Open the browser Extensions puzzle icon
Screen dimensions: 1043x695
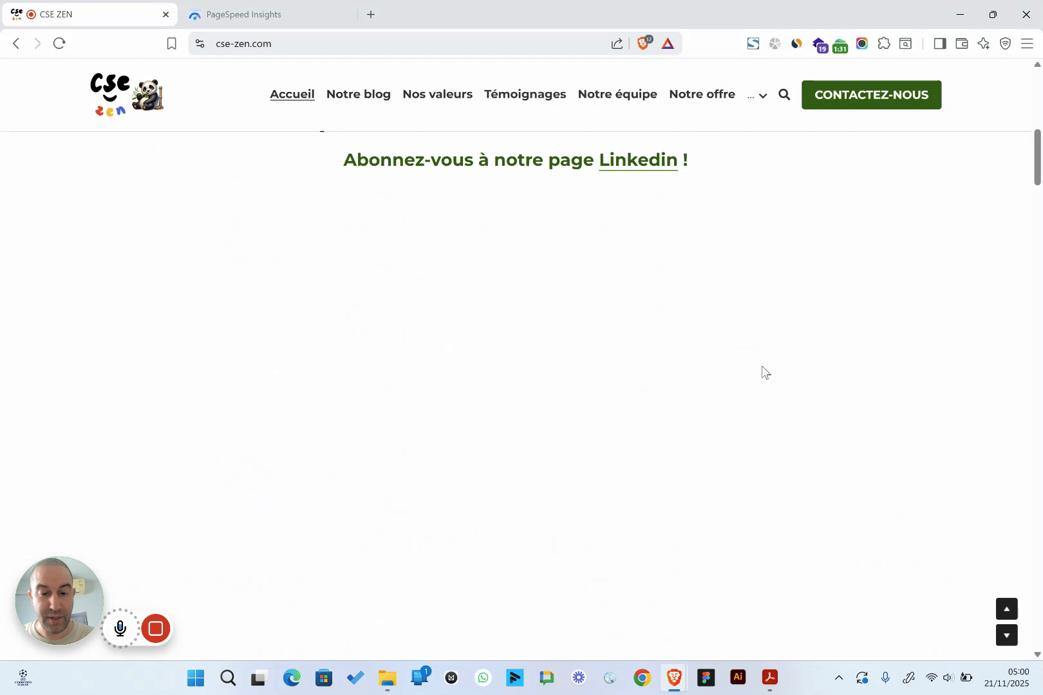[x=884, y=43]
